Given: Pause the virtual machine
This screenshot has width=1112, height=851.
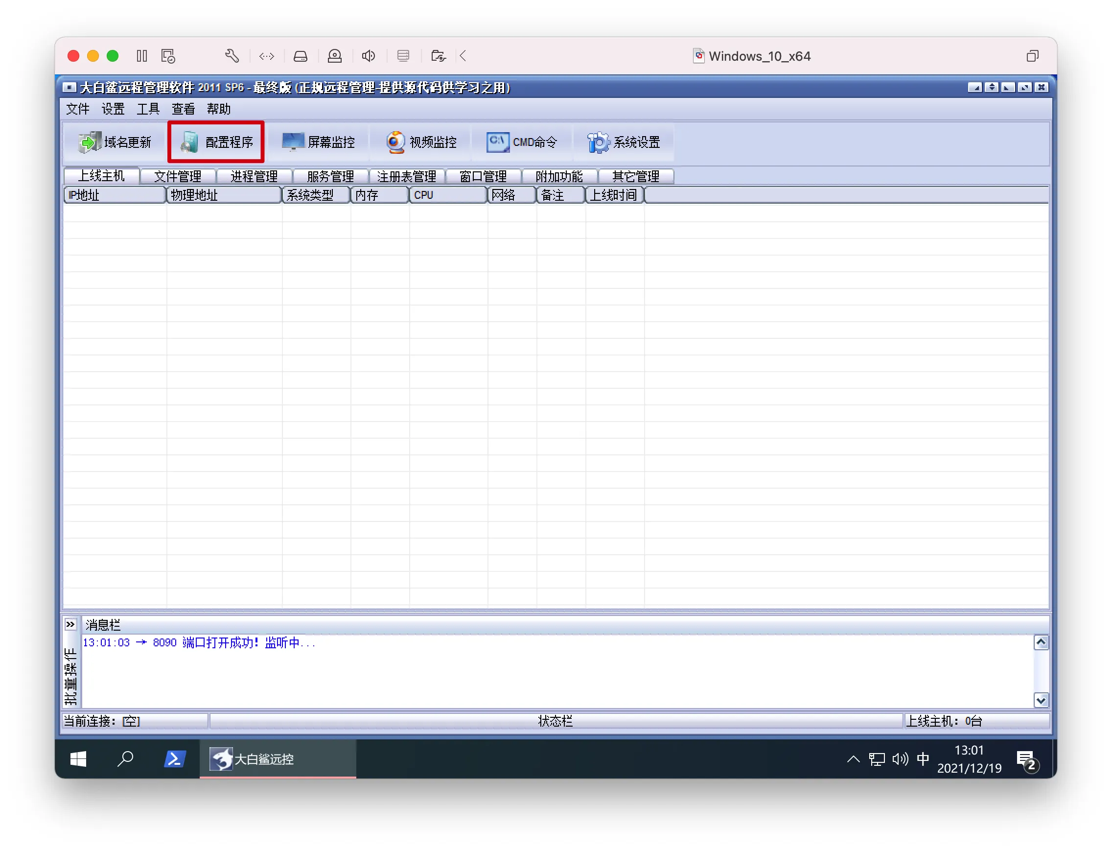Looking at the screenshot, I should [x=142, y=56].
